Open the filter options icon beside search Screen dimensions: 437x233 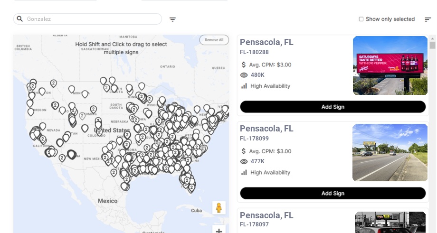coord(172,19)
